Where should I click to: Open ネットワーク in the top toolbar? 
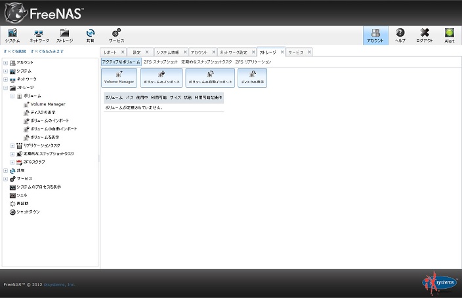click(x=39, y=35)
